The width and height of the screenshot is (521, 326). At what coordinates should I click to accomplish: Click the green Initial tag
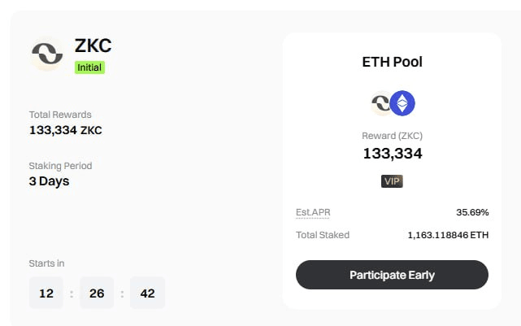click(89, 67)
